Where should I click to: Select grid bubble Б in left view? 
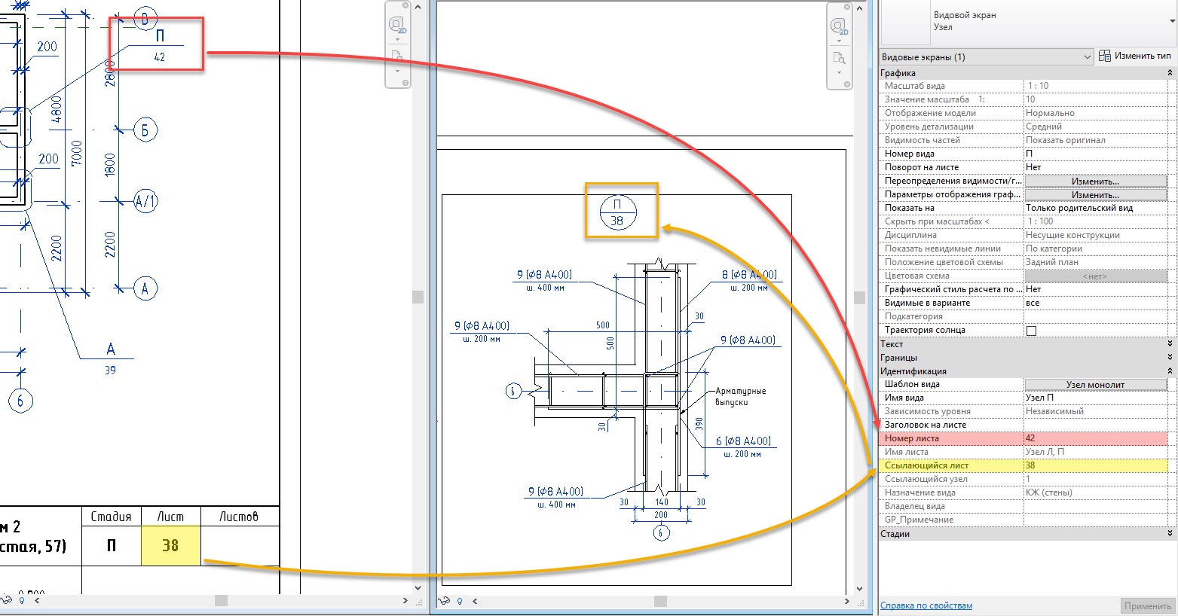pos(145,130)
